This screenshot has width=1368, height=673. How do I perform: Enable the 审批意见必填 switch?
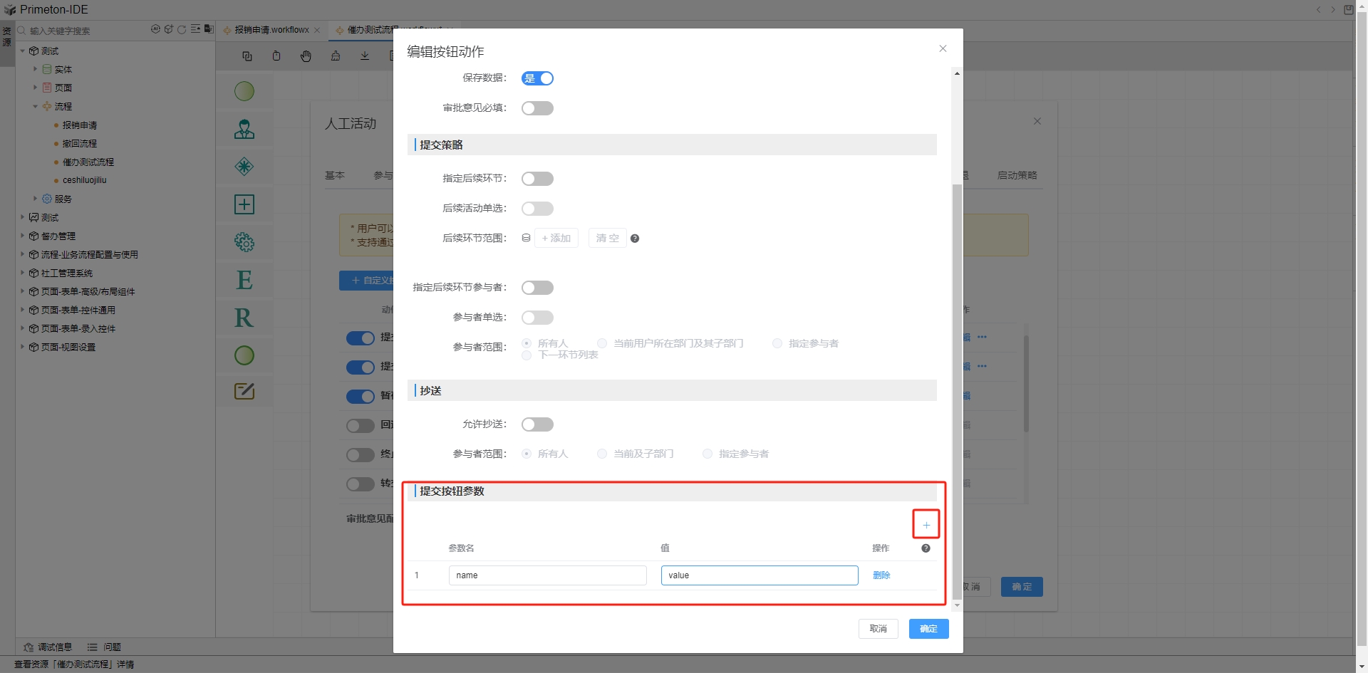pyautogui.click(x=537, y=108)
